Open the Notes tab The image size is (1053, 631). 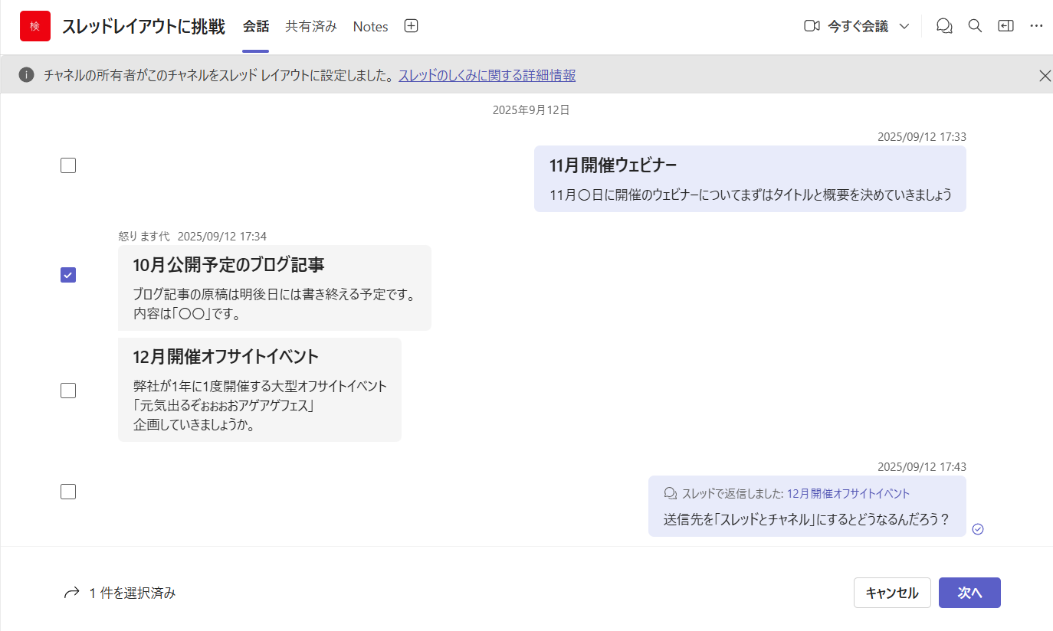tap(370, 27)
